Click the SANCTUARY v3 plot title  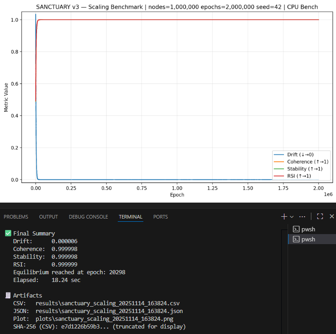tap(177, 7)
